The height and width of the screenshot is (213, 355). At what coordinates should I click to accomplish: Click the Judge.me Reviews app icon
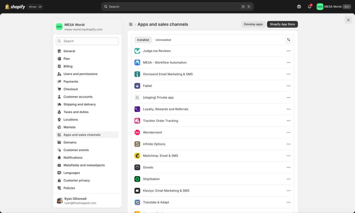click(137, 51)
